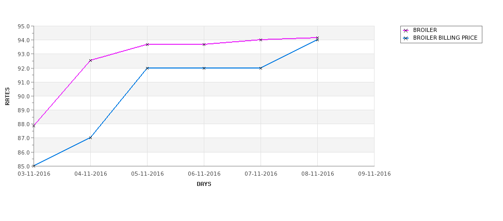Click billing price point at 94.0 on 08-11-2016
Screen dimensions: 503x221
coord(318,40)
